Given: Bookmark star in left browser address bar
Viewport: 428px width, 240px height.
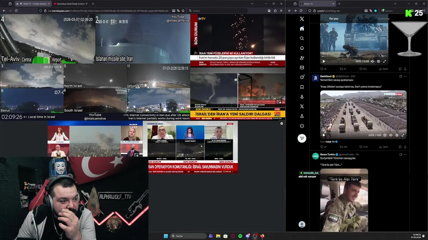Looking at the screenshot, I should 183,11.
